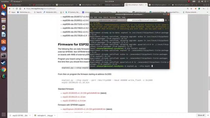Screen dimensions: 210x118
Task: Open Ubuntu Software from the dock
Action: click(4, 42)
